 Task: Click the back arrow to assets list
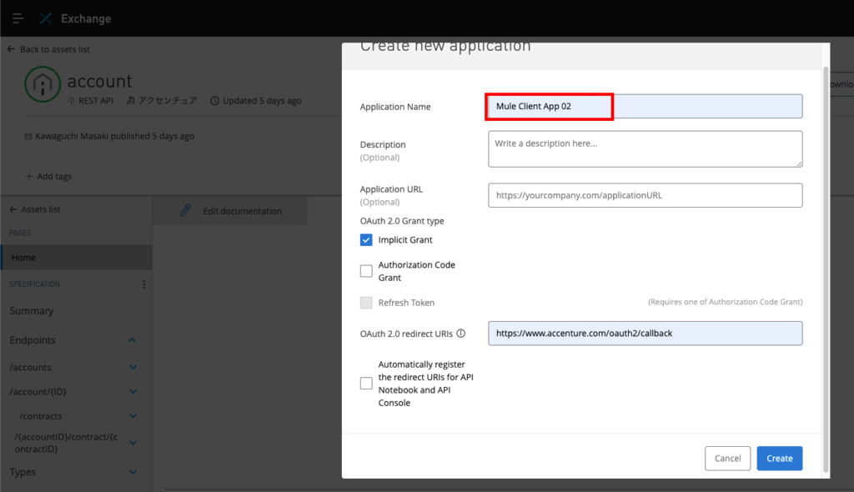[11, 49]
